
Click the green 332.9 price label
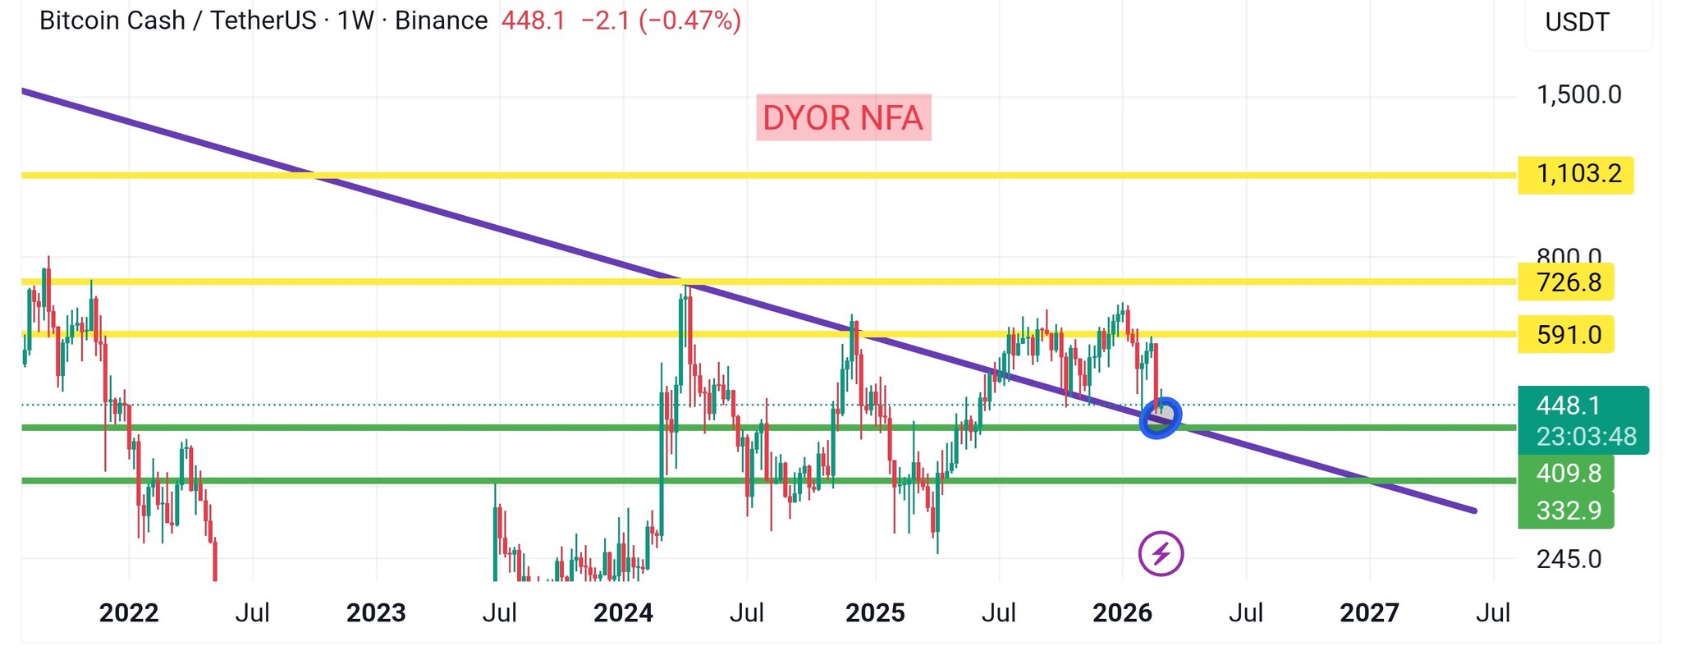pos(1566,511)
